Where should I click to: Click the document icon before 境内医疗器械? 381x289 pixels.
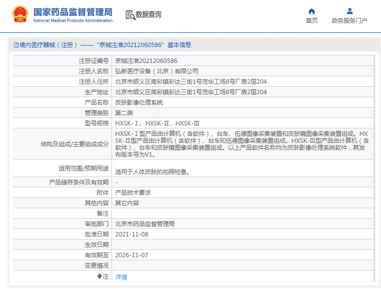tap(16, 45)
